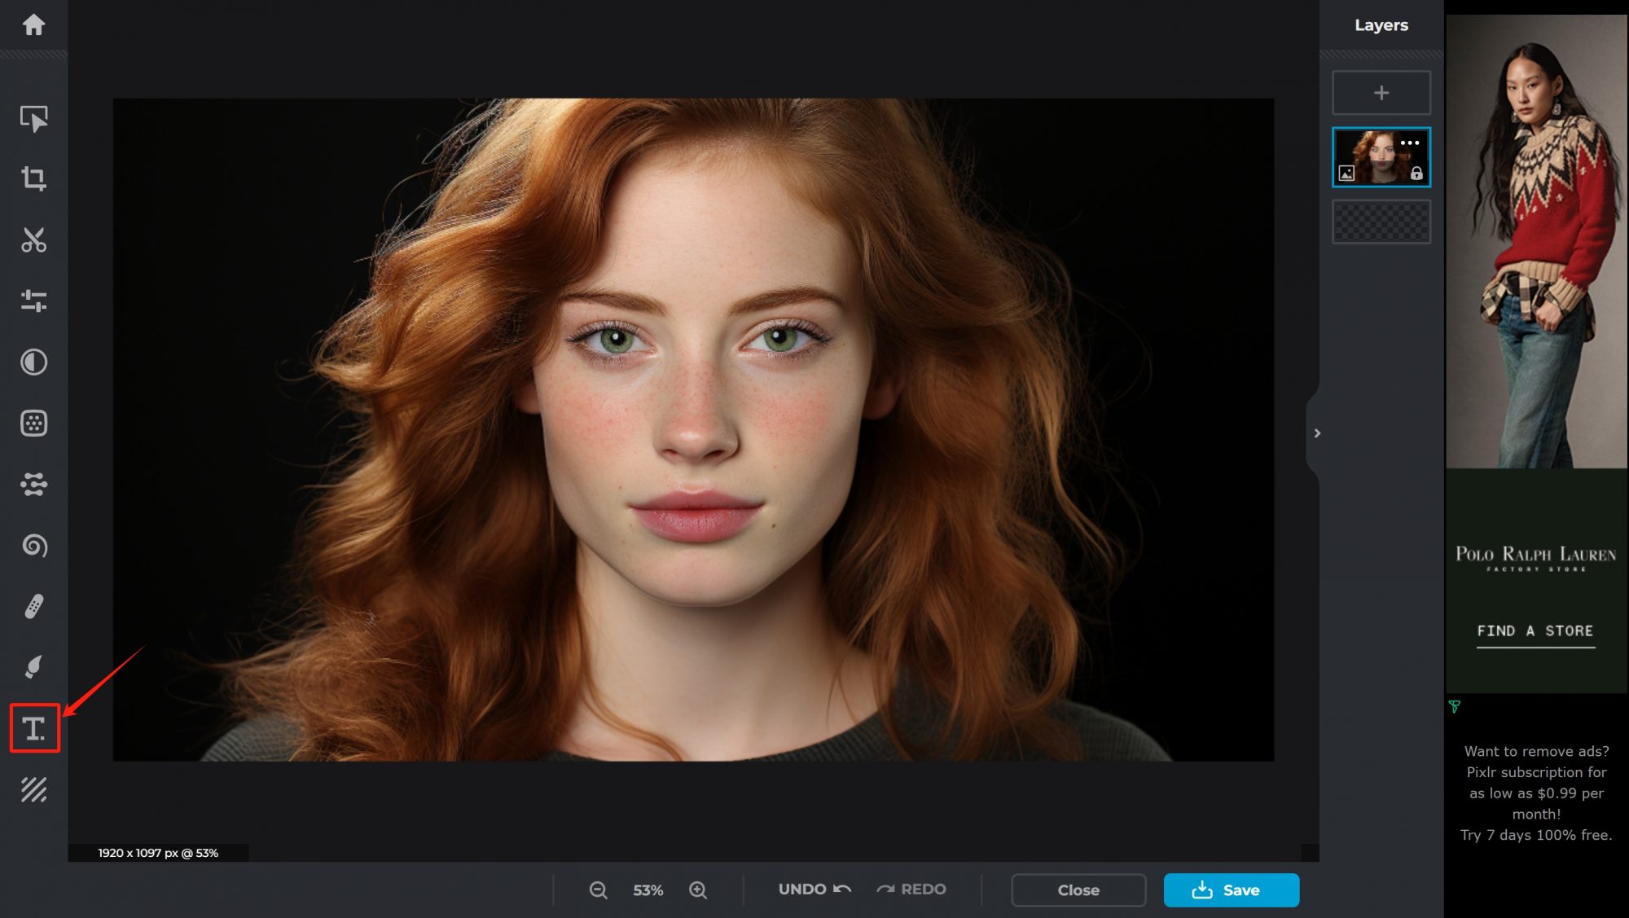Click the zoom out magnifier
Image resolution: width=1629 pixels, height=918 pixels.
click(x=599, y=890)
